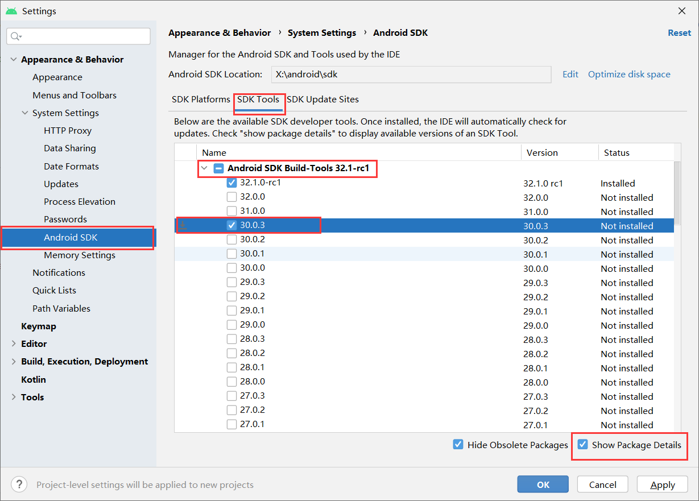The image size is (699, 501).
Task: Open Appearance settings page
Action: (57, 77)
